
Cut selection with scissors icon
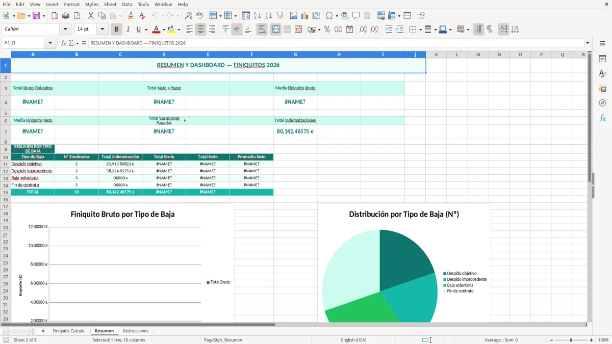click(x=91, y=16)
